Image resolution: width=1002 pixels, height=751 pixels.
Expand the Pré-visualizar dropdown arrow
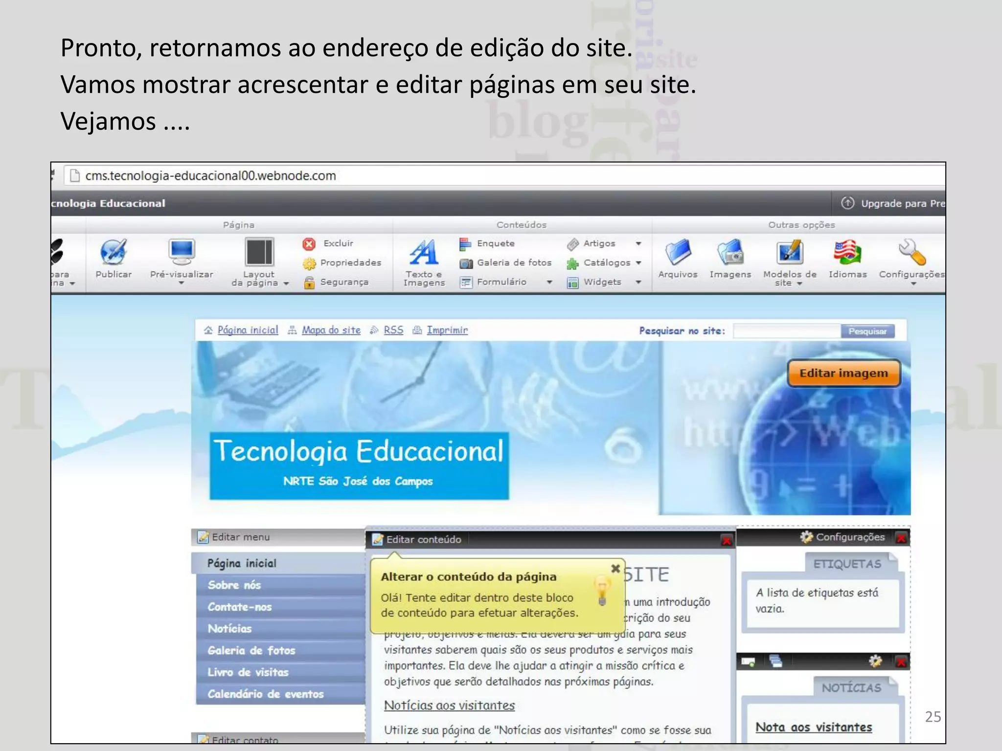pyautogui.click(x=181, y=283)
